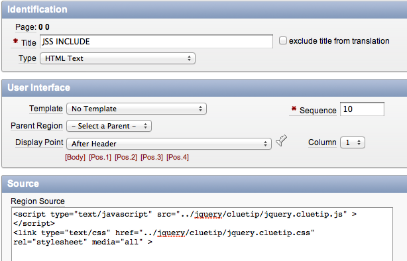Open the Column dropdown
Viewport: 407px width, 261px height.
(x=353, y=142)
